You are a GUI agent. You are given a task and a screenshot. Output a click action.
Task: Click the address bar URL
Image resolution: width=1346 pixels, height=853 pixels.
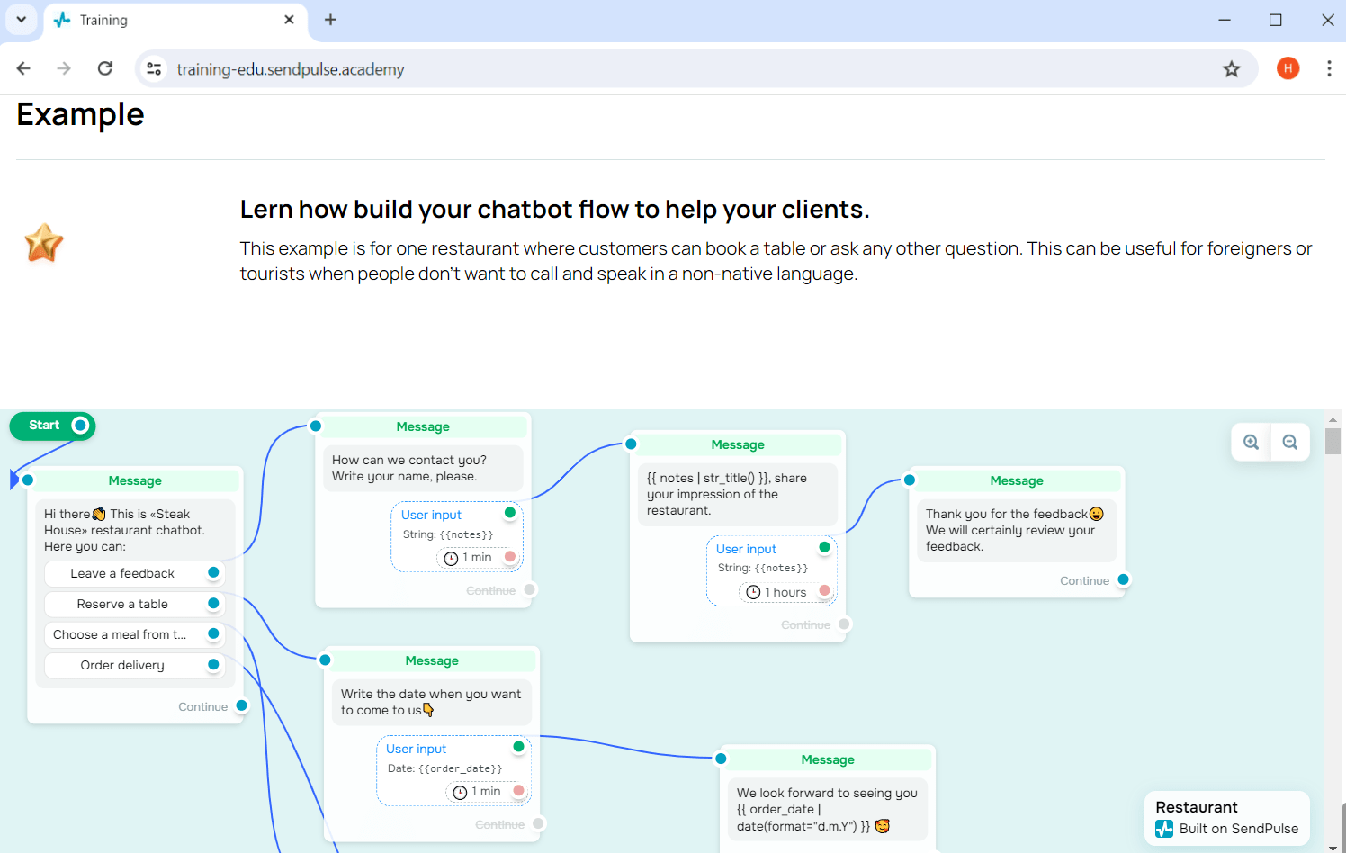[x=290, y=69]
